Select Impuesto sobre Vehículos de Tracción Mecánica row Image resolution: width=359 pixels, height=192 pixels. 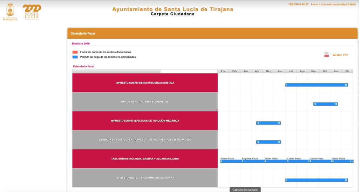[x=145, y=121]
